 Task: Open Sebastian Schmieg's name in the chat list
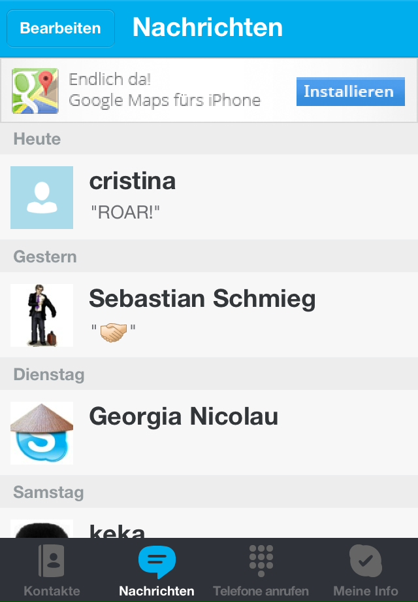click(202, 299)
